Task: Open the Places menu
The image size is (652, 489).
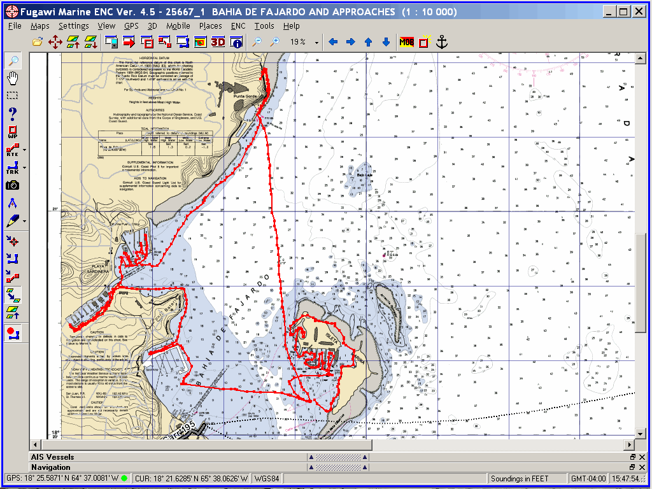Action: [210, 25]
